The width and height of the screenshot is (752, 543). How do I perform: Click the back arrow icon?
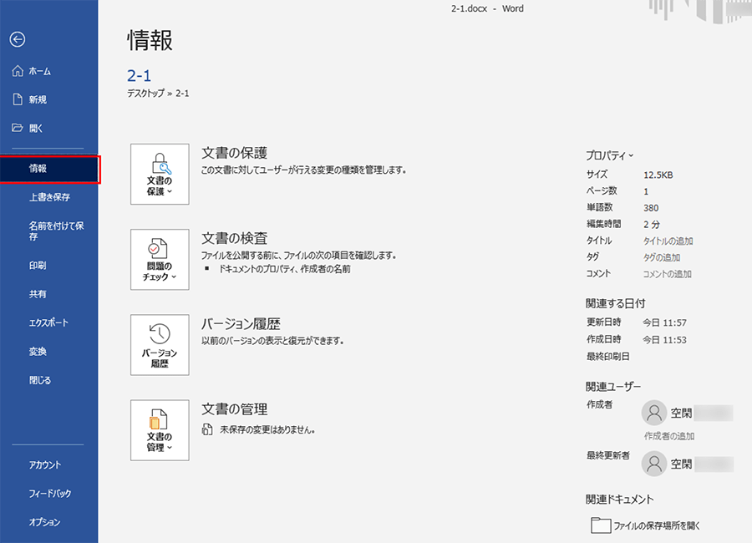(x=18, y=39)
